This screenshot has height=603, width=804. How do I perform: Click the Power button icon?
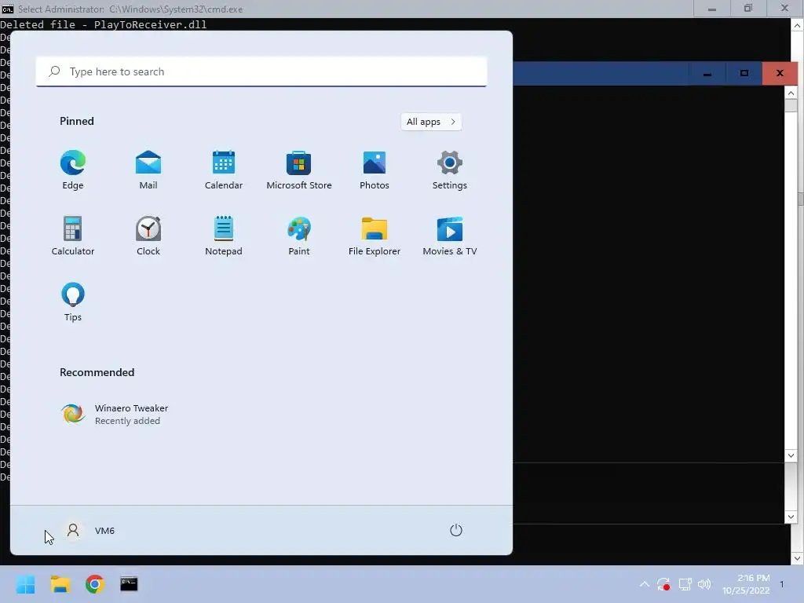pos(456,530)
